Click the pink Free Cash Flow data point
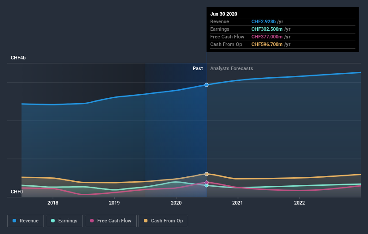 [x=207, y=183]
